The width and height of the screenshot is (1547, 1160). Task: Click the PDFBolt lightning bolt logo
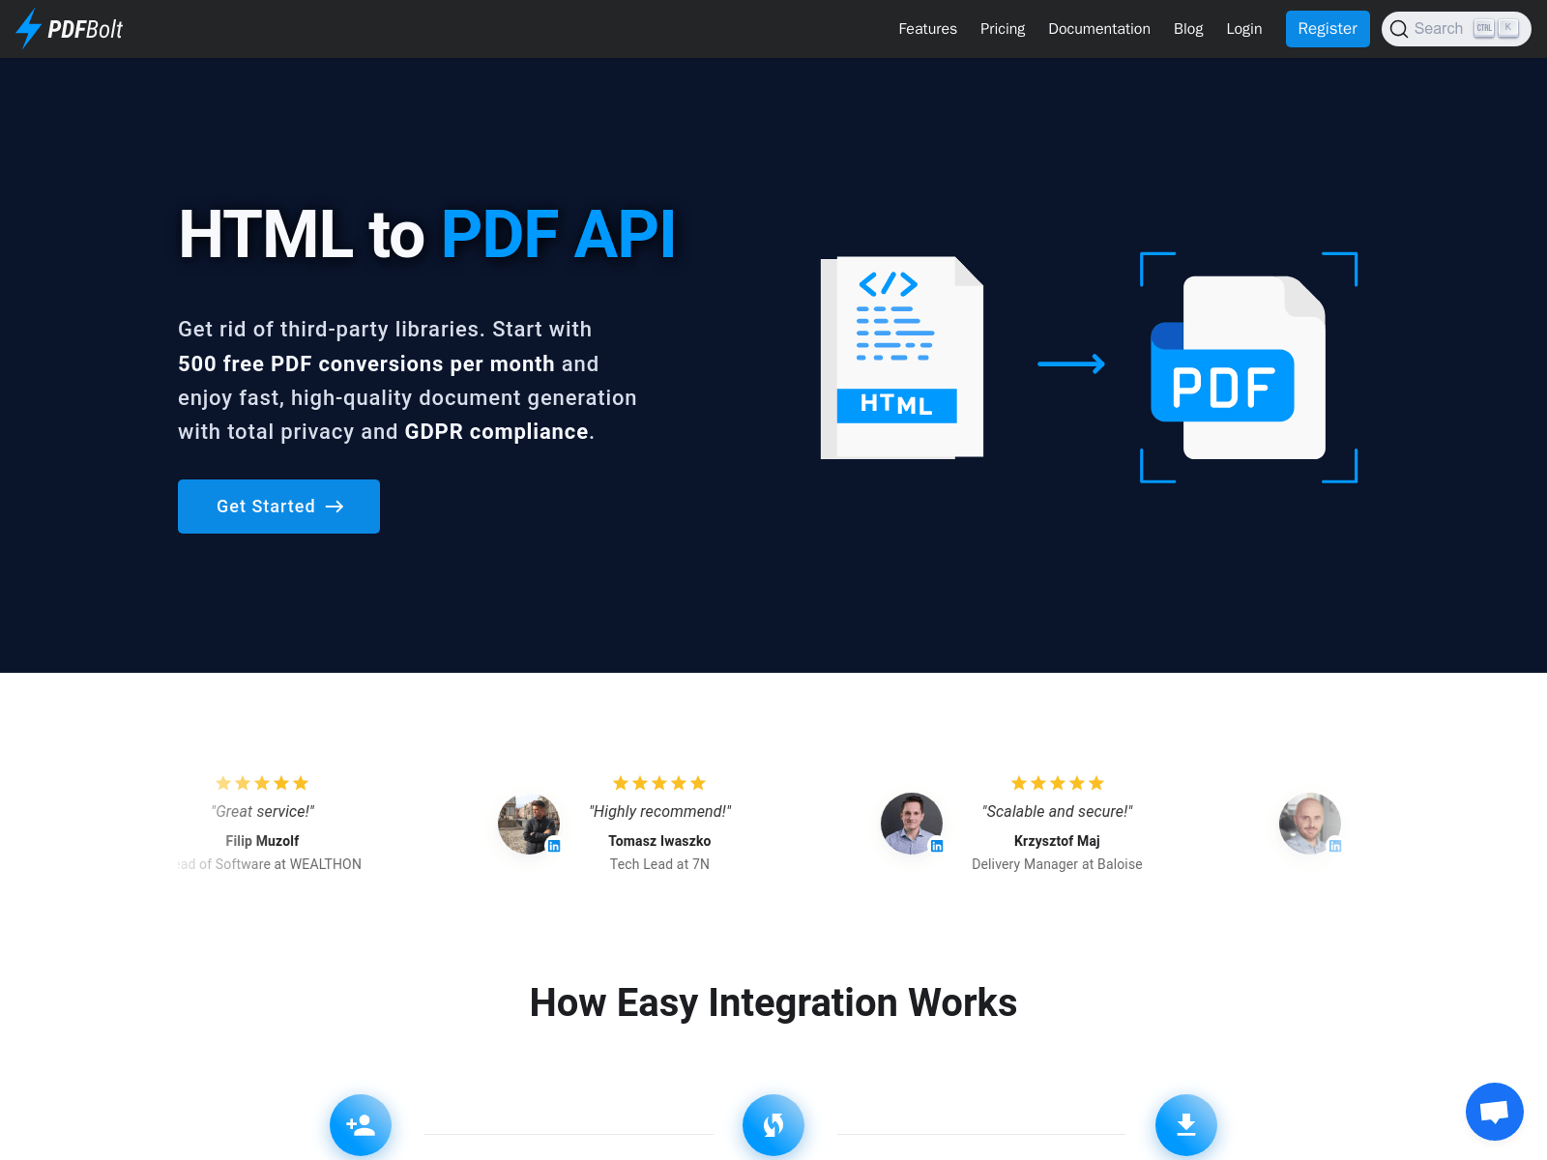pyautogui.click(x=29, y=29)
